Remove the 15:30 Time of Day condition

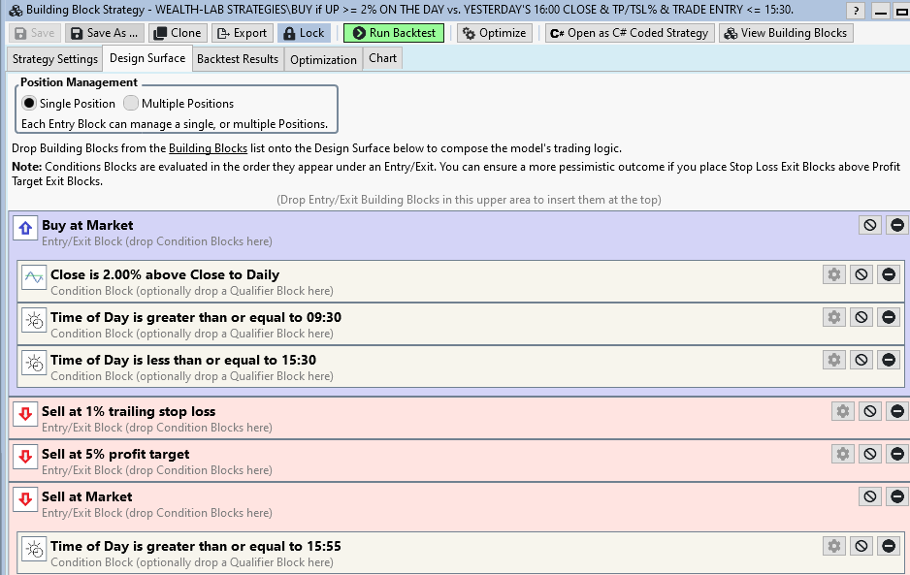pyautogui.click(x=889, y=360)
